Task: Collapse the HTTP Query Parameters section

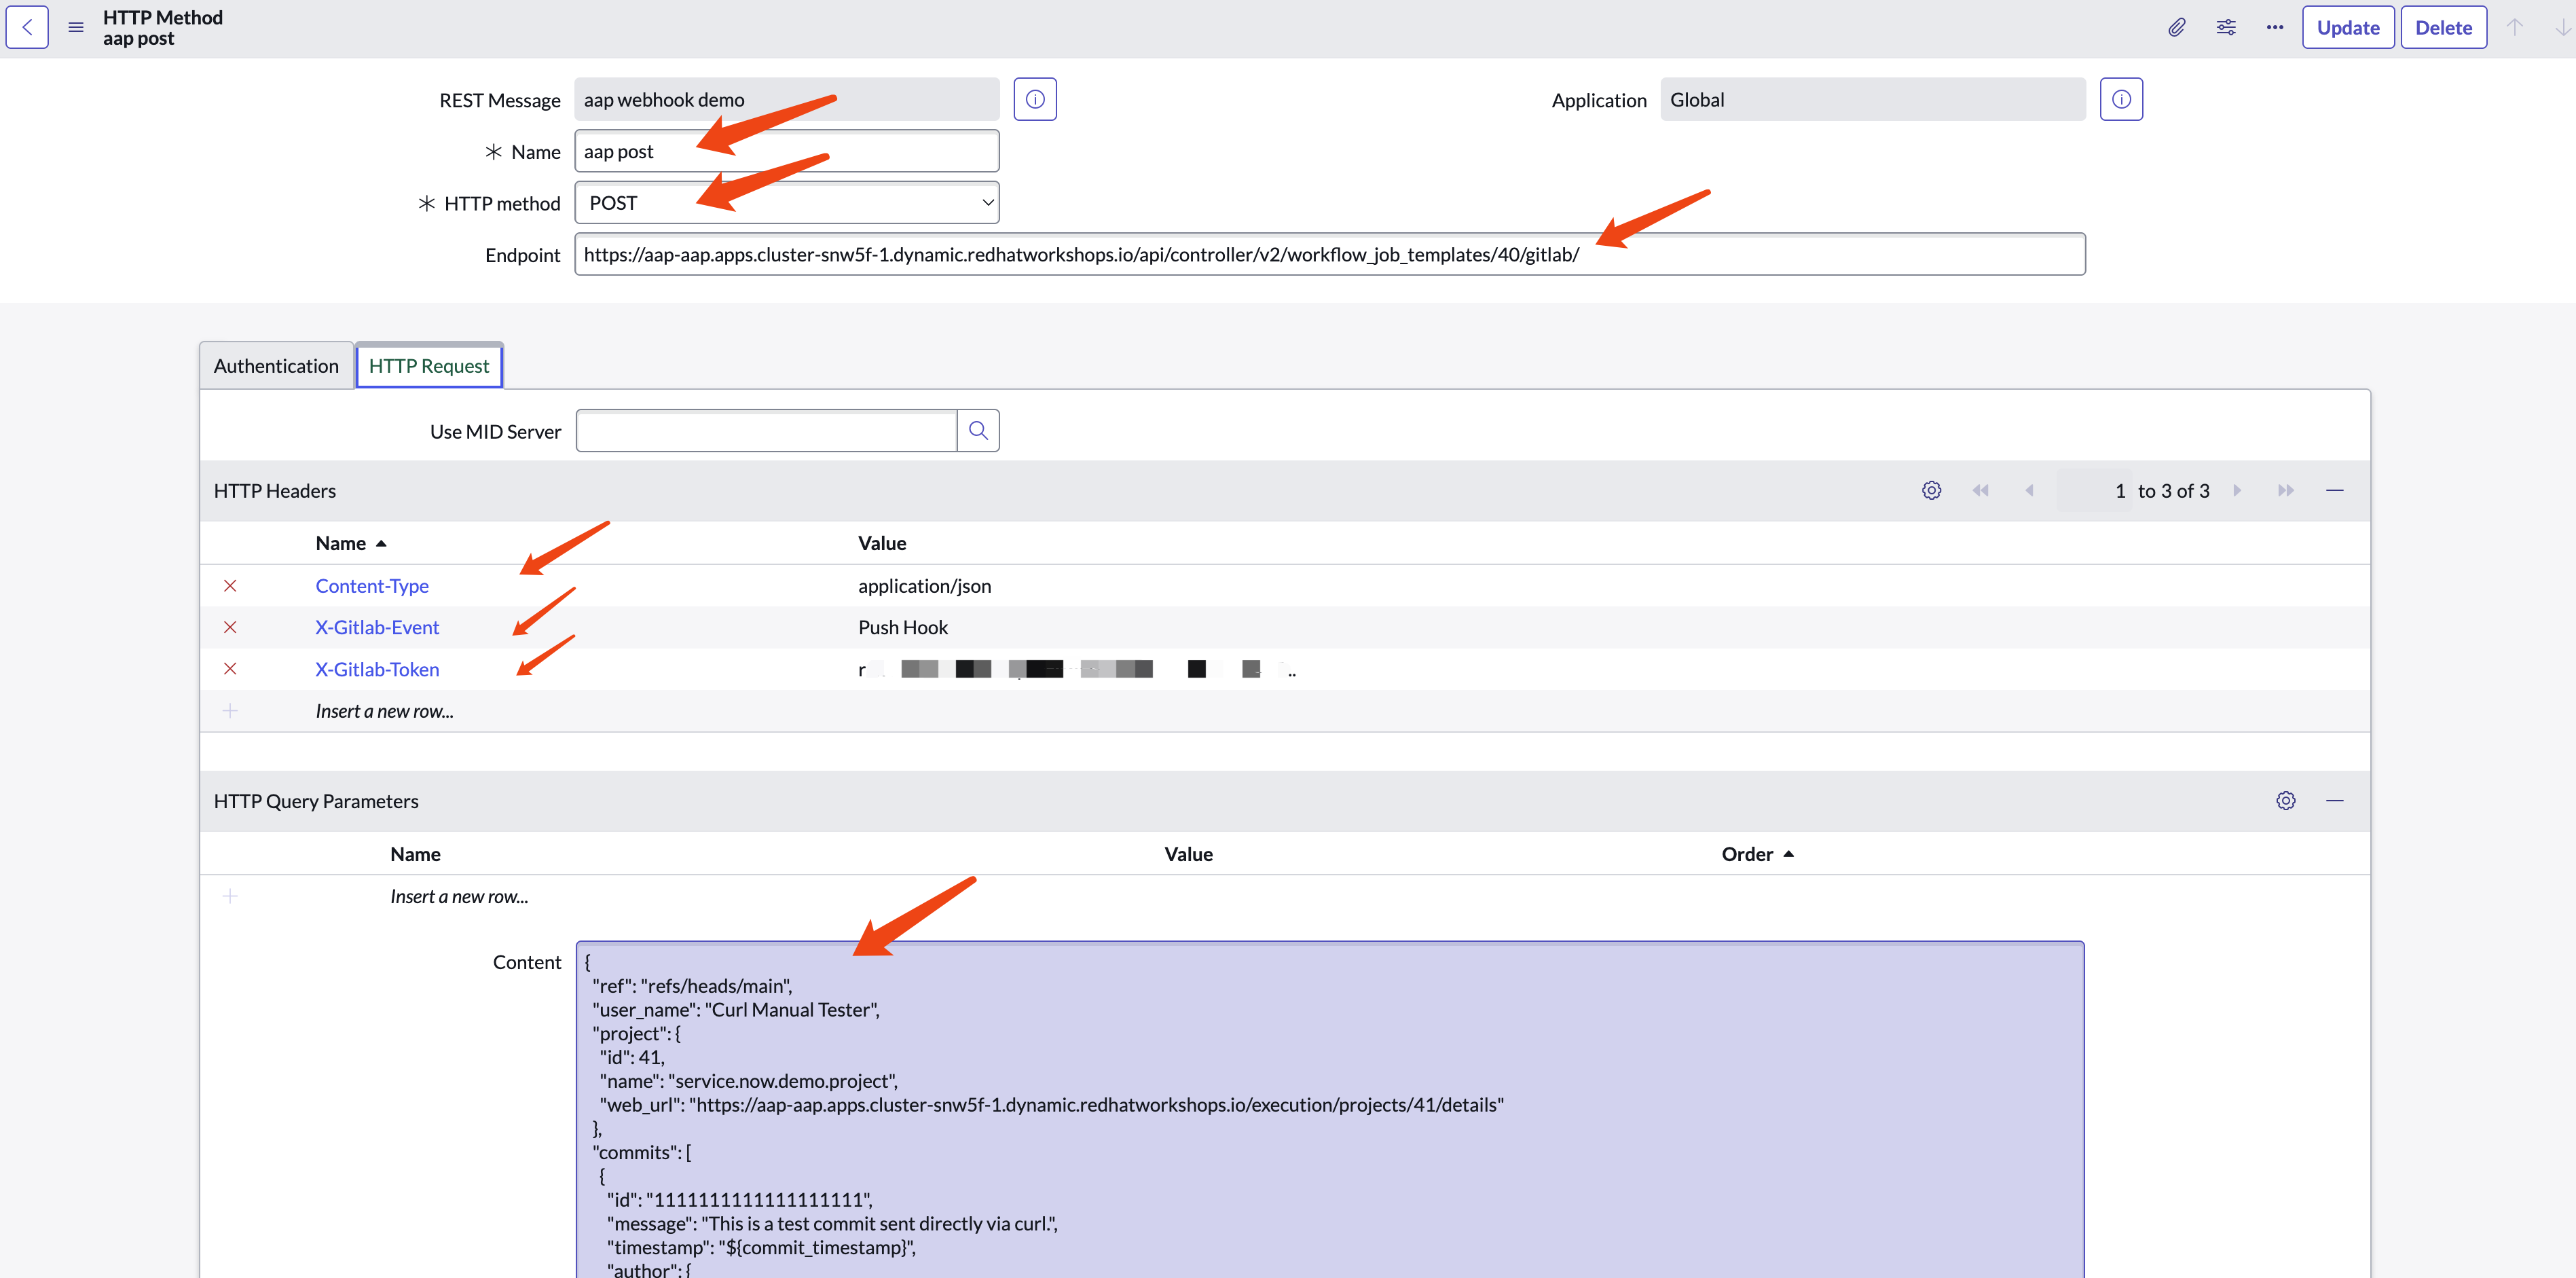Action: click(2334, 800)
